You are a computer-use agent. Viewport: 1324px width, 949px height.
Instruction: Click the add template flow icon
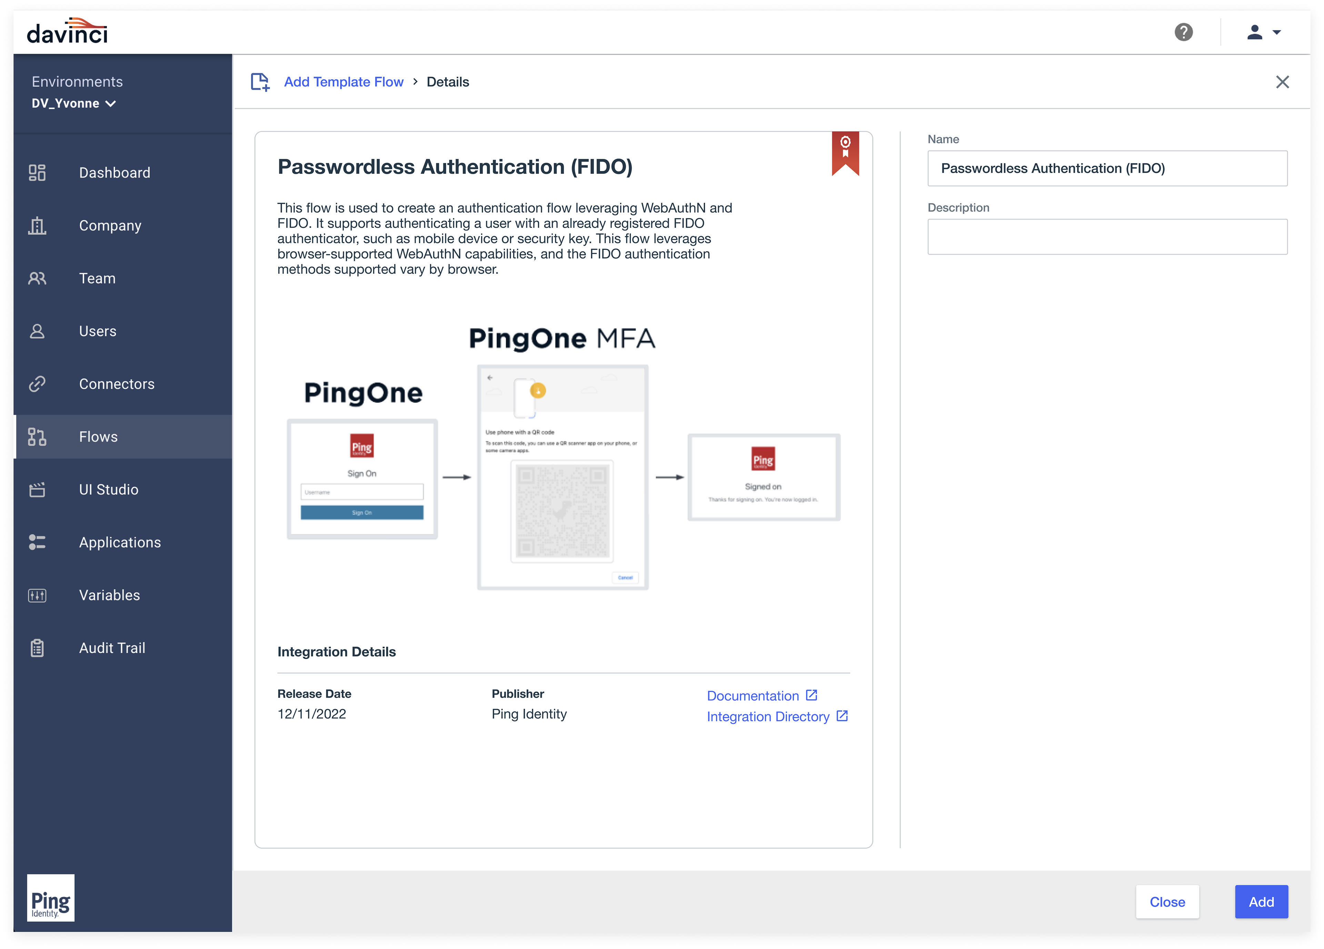pos(260,82)
